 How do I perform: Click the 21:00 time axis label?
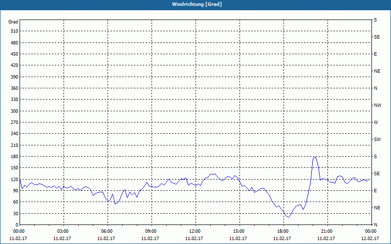(327, 231)
